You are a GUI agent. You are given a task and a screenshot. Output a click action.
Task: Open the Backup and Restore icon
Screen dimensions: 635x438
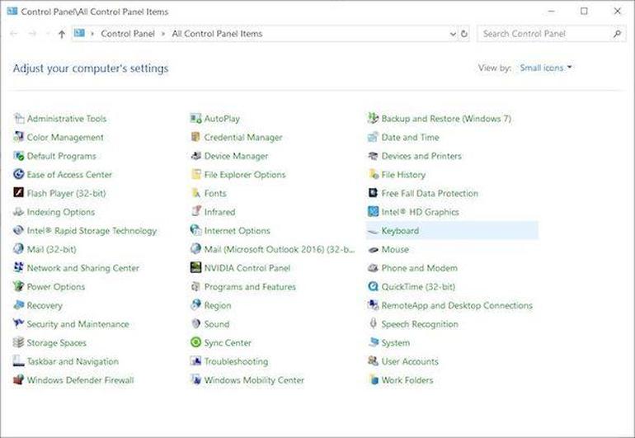click(x=373, y=118)
